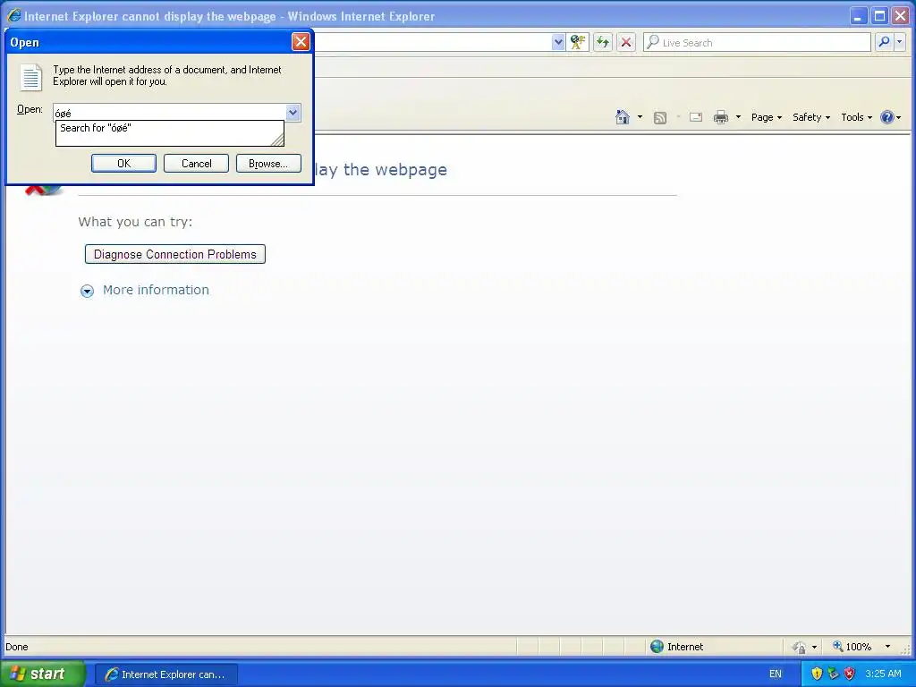Image resolution: width=916 pixels, height=687 pixels.
Task: Click the "What you can try:" text
Action: (135, 222)
